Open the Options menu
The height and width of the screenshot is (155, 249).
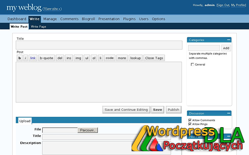click(159, 19)
